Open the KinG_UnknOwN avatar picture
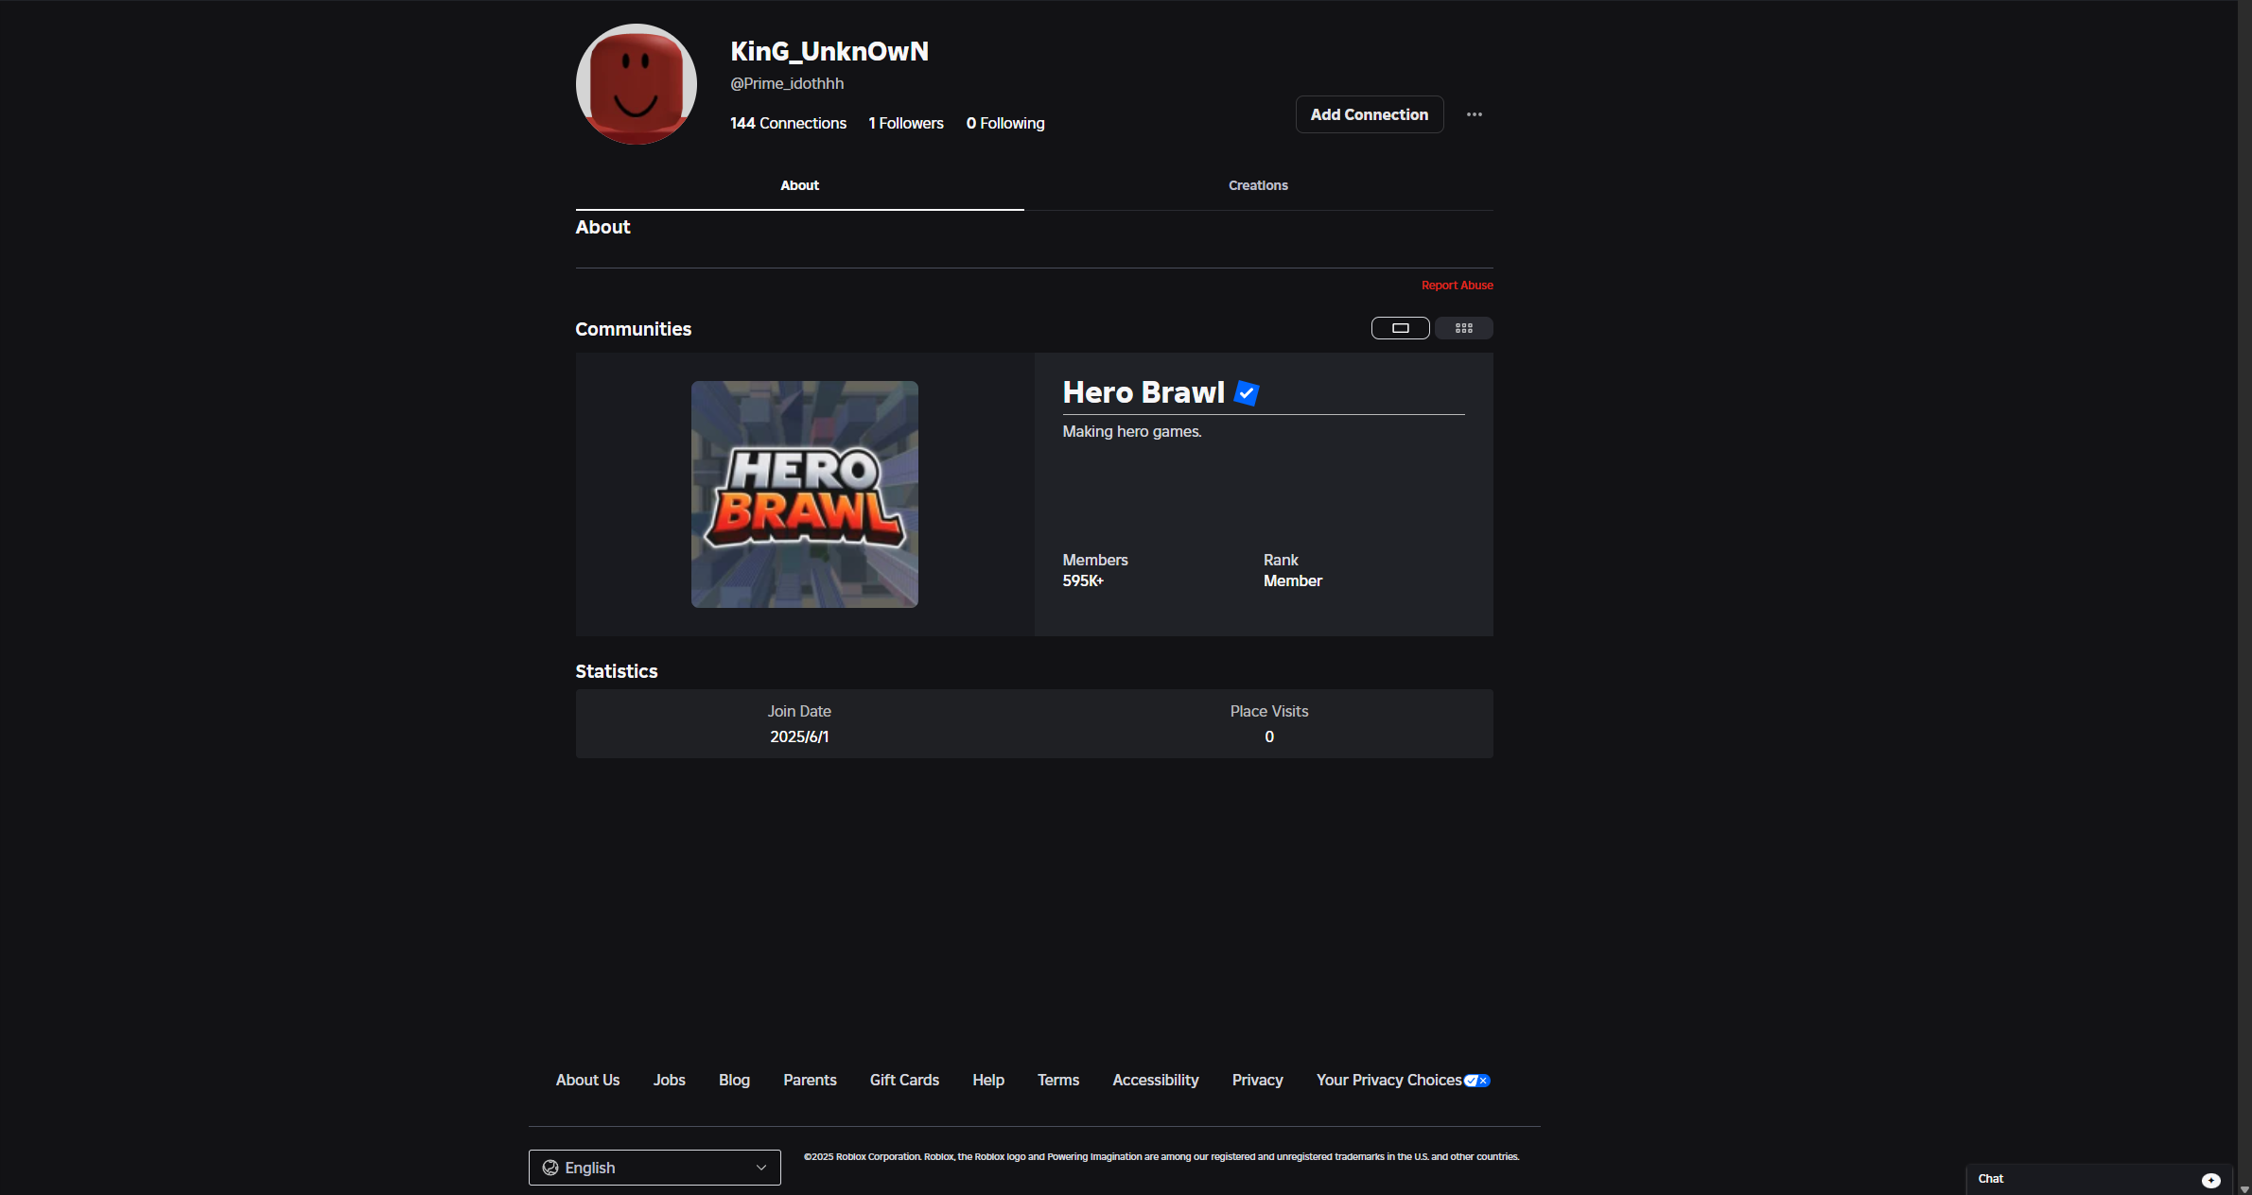 [x=637, y=84]
